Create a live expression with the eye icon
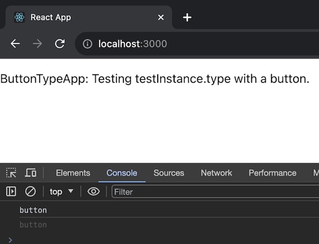This screenshot has height=244, width=319. 94,192
